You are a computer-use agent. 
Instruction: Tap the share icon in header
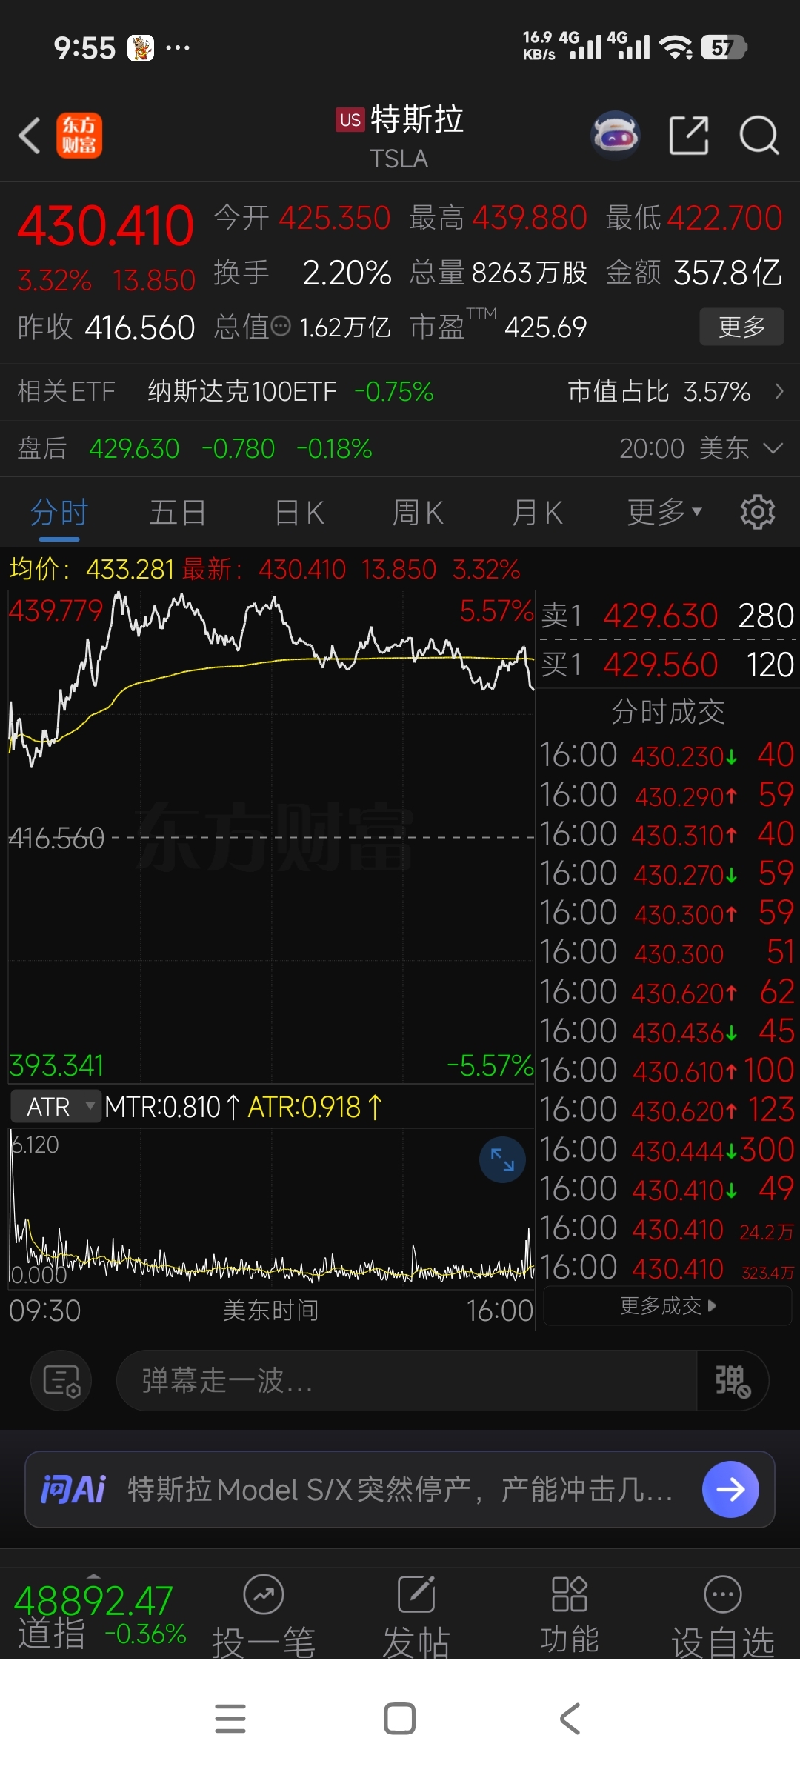(689, 136)
